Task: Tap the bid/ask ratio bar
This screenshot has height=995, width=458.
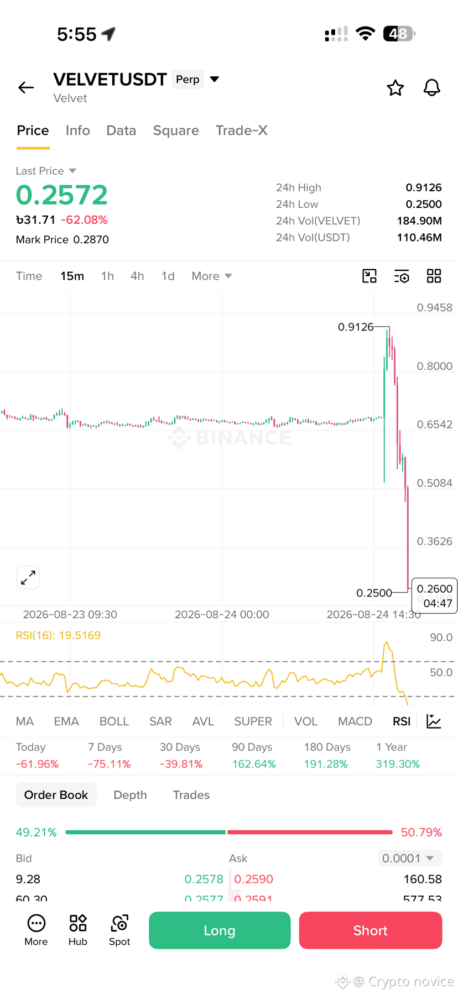Action: (x=229, y=832)
